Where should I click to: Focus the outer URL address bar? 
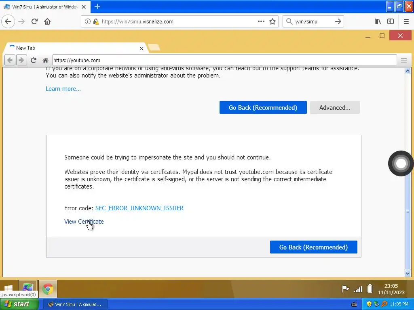[x=180, y=22]
